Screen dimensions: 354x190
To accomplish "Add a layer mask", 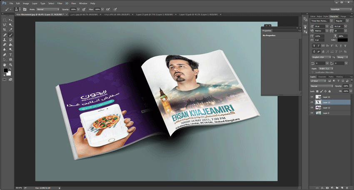I will tap(327, 188).
